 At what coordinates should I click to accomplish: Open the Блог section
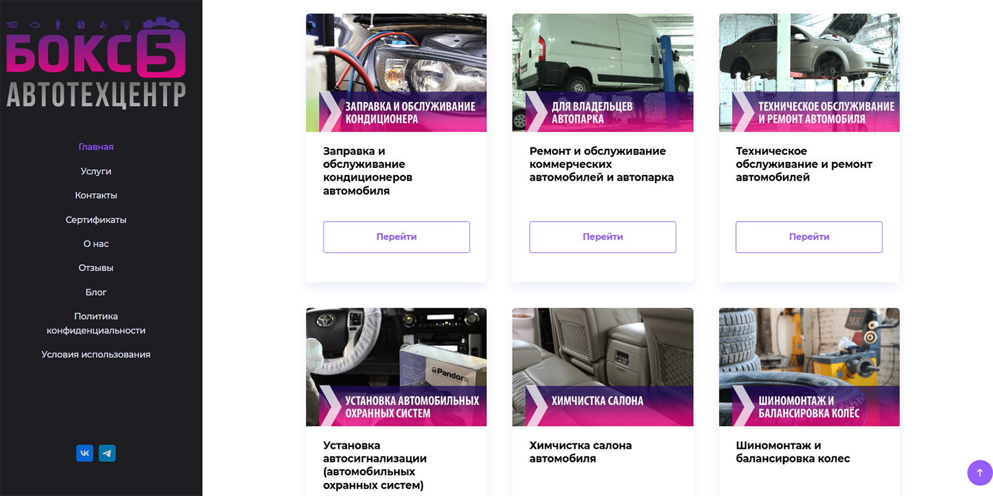click(x=96, y=292)
